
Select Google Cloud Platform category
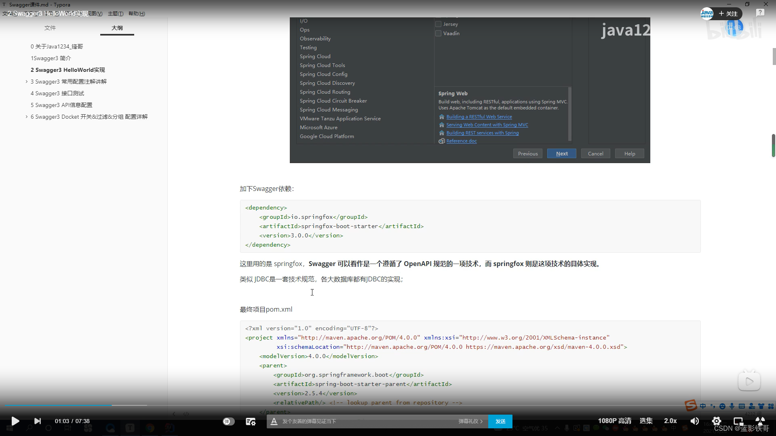pos(327,136)
